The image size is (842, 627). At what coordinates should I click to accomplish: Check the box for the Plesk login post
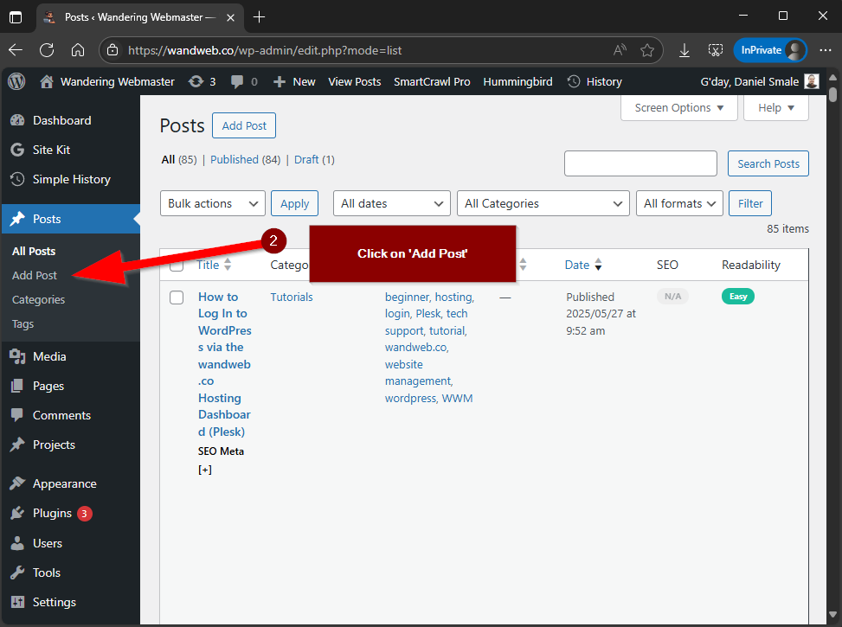[177, 298]
